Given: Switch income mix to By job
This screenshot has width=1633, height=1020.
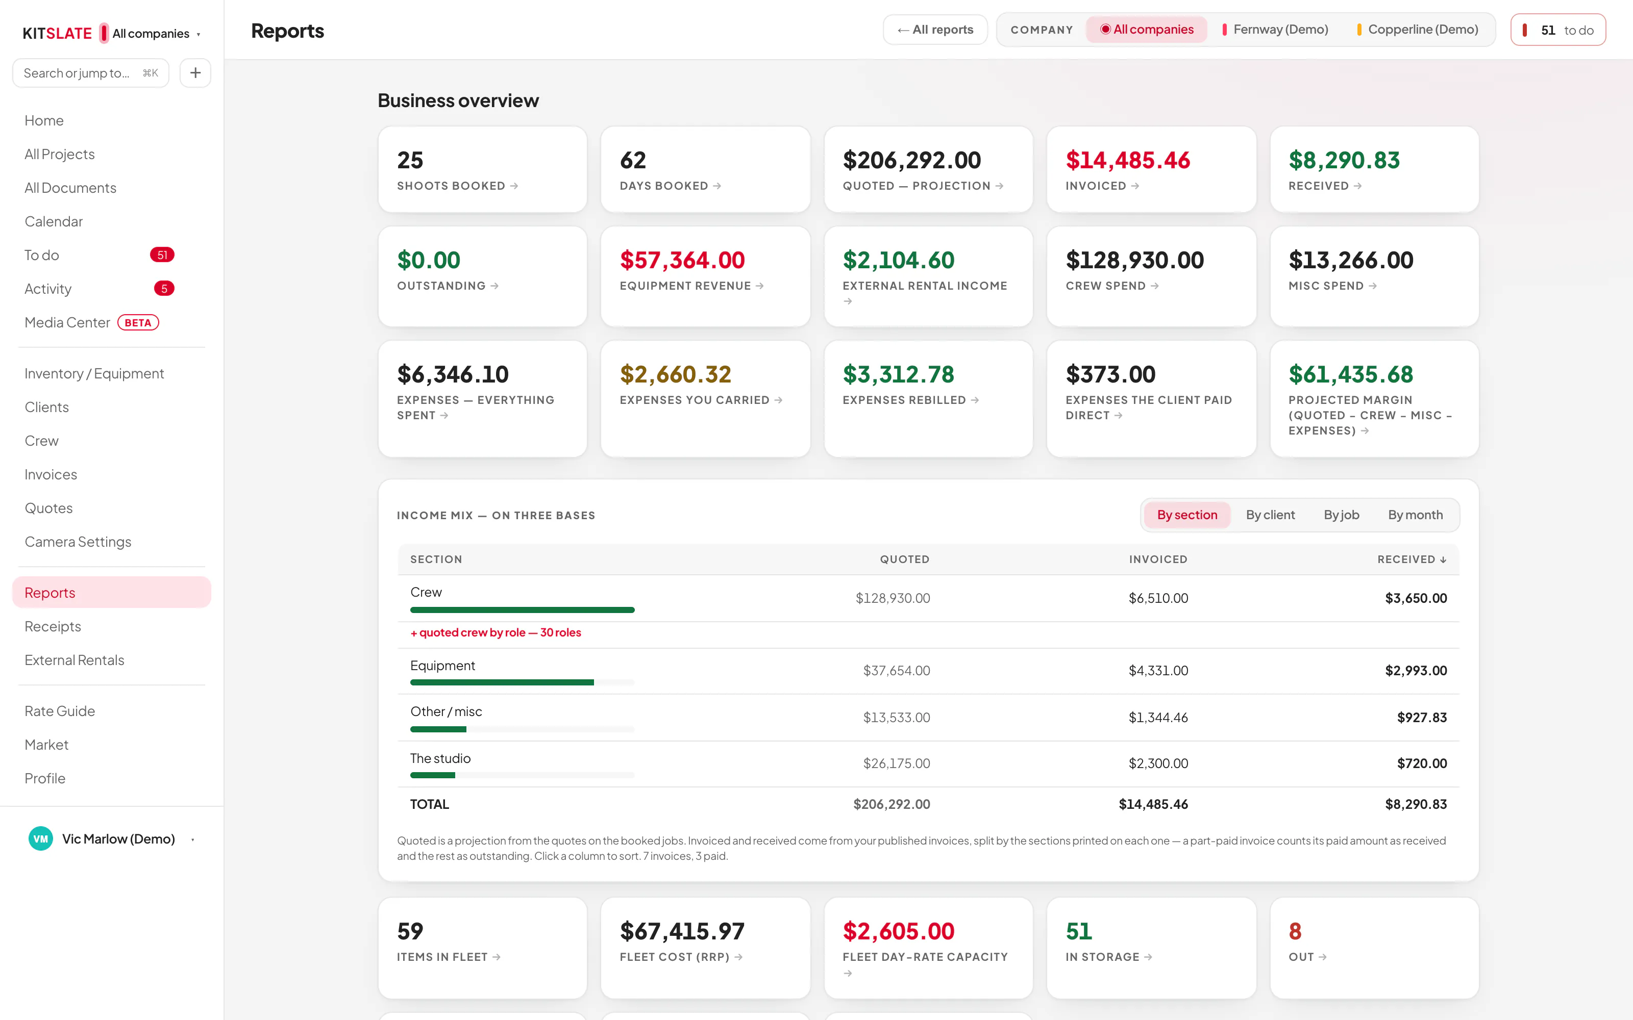Looking at the screenshot, I should pyautogui.click(x=1341, y=515).
